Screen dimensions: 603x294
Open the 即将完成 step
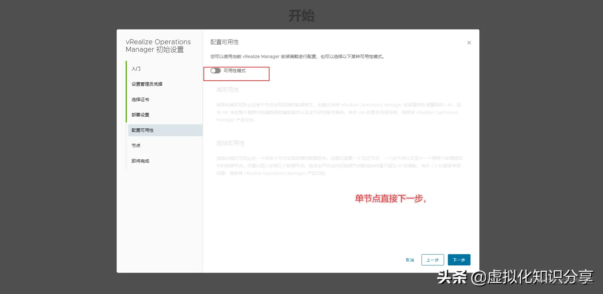click(x=140, y=161)
